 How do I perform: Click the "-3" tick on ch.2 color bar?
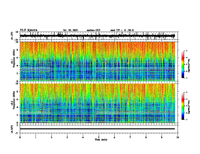(x=186, y=92)
